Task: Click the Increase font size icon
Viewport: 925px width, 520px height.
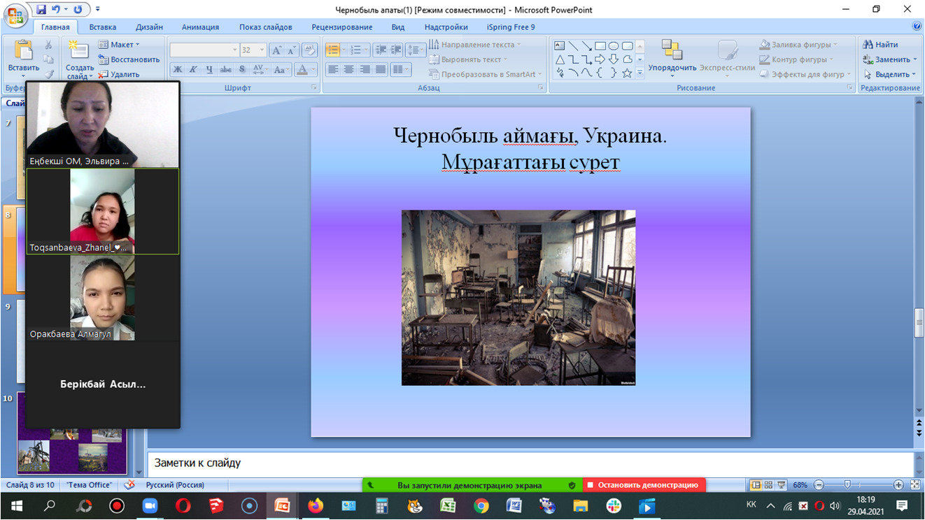Action: 276,50
